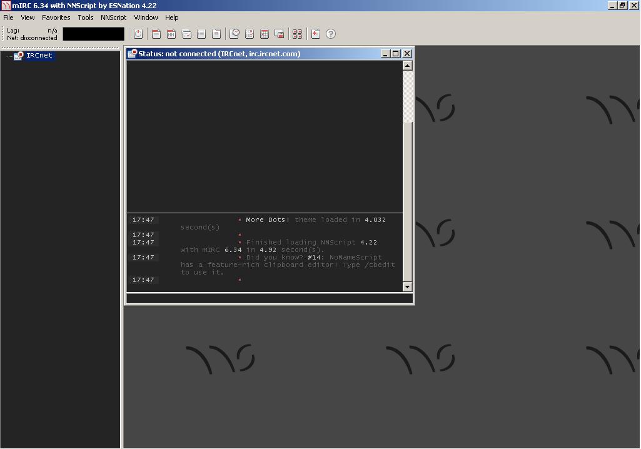Click the black lag meter box

94,34
